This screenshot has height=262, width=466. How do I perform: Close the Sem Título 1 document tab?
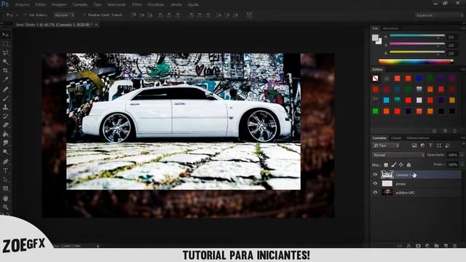[x=96, y=25]
